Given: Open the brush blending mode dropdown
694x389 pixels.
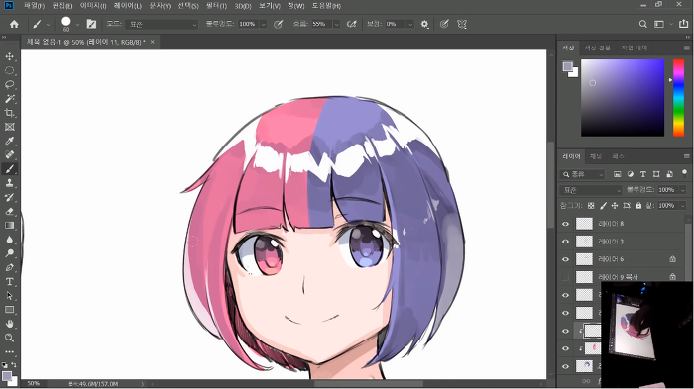Looking at the screenshot, I should pos(162,25).
